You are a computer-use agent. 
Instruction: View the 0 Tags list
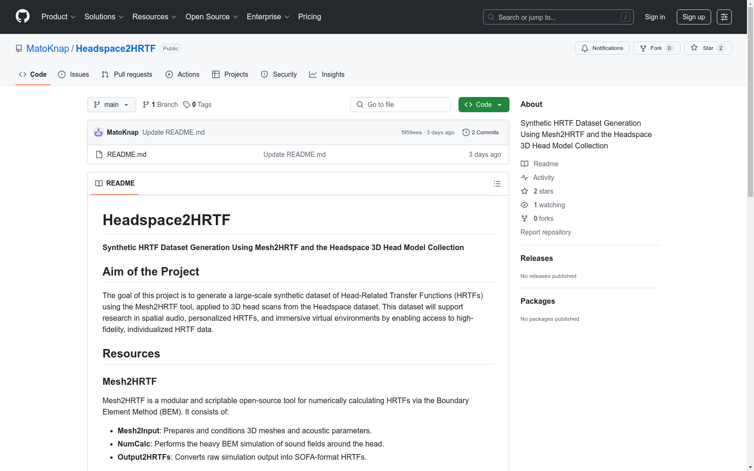click(197, 105)
